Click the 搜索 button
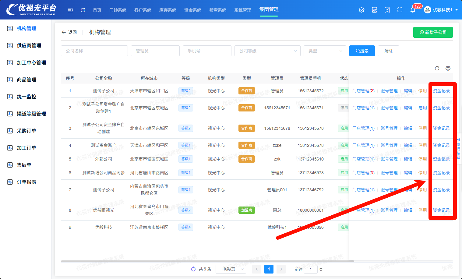This screenshot has width=462, height=279. pos(362,51)
